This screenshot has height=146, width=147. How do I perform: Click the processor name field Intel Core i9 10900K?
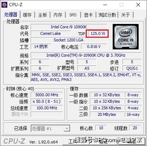pos(69,27)
